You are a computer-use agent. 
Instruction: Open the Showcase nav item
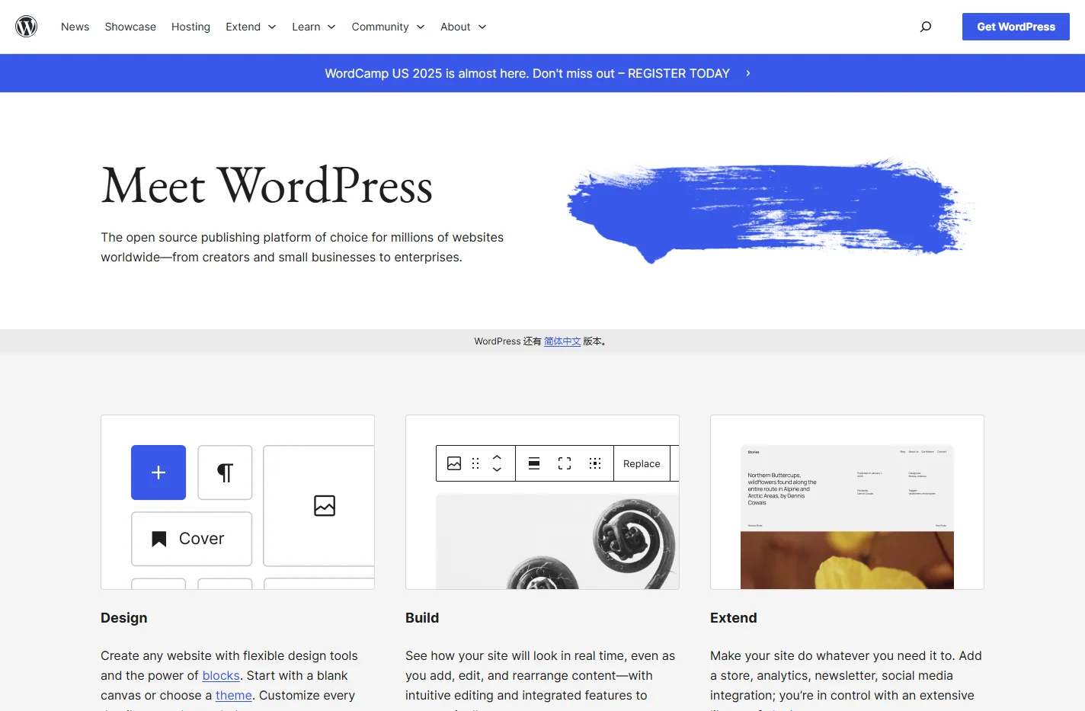click(x=130, y=27)
